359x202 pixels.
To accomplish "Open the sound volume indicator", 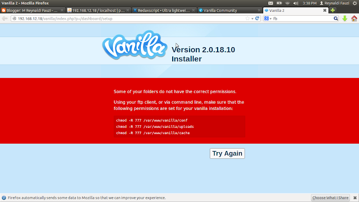I will click(x=296, y=3).
